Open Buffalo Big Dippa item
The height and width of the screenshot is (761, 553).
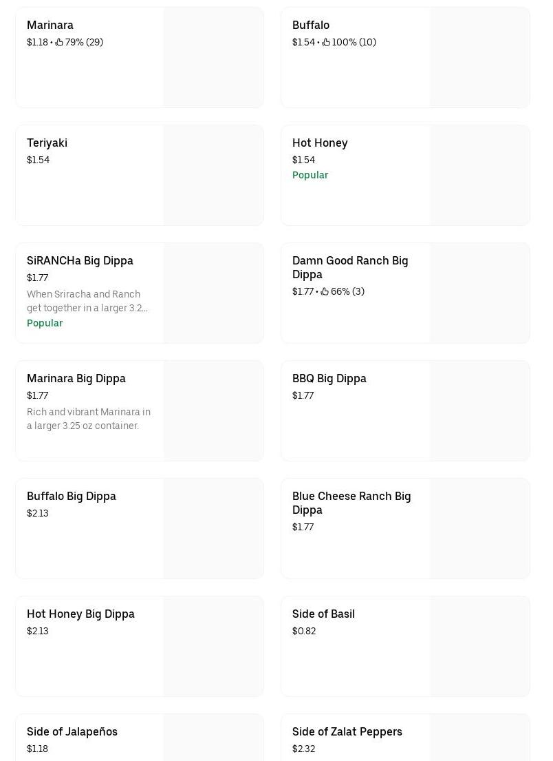click(72, 496)
